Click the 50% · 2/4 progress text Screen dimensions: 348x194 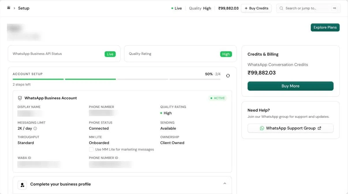(x=213, y=74)
